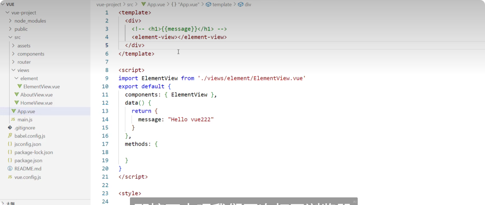The width and height of the screenshot is (485, 205).
Task: Click 'export default' on line 10
Action: (x=142, y=86)
